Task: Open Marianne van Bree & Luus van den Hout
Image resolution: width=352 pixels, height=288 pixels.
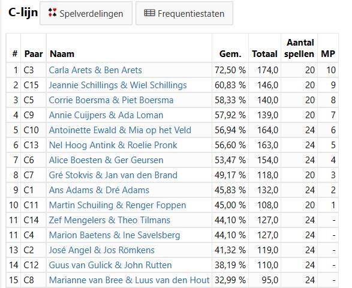Action: tap(129, 280)
